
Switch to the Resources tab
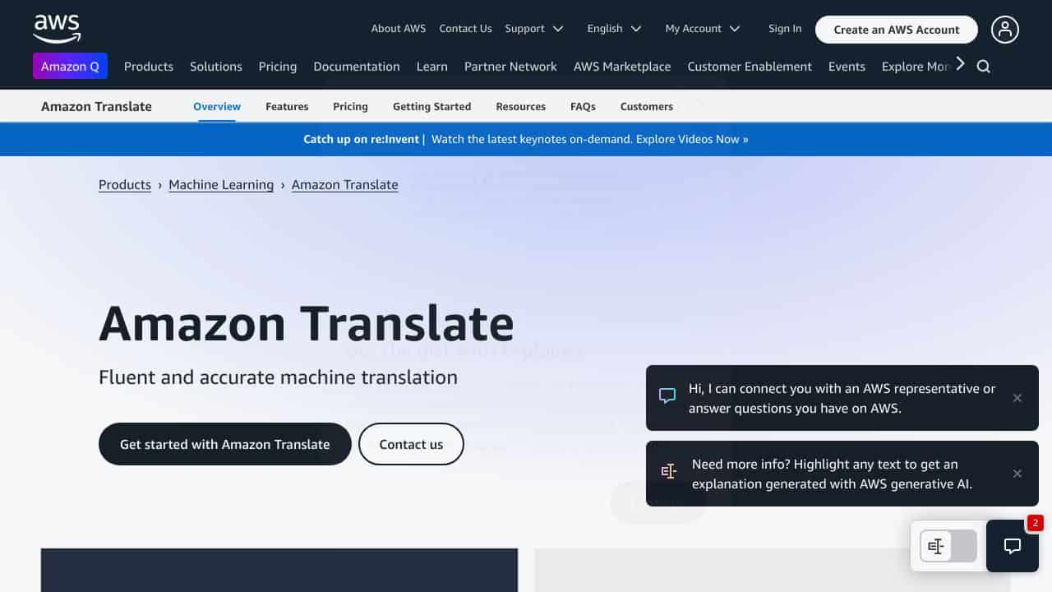(521, 106)
